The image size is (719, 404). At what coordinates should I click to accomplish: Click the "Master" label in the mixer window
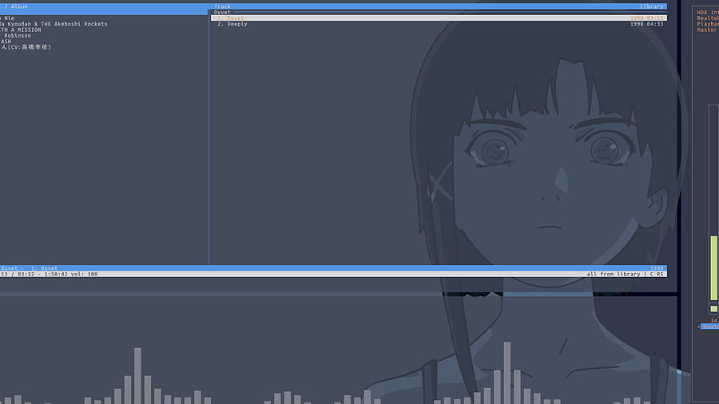pyautogui.click(x=707, y=30)
